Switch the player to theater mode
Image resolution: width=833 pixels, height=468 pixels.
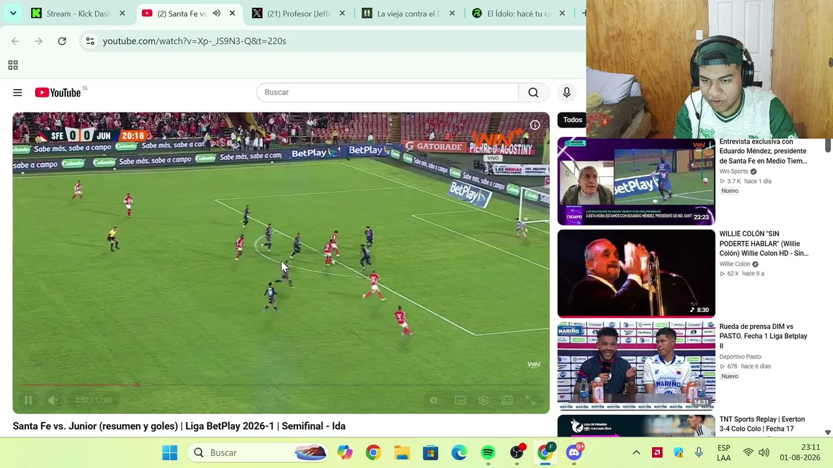pos(507,400)
